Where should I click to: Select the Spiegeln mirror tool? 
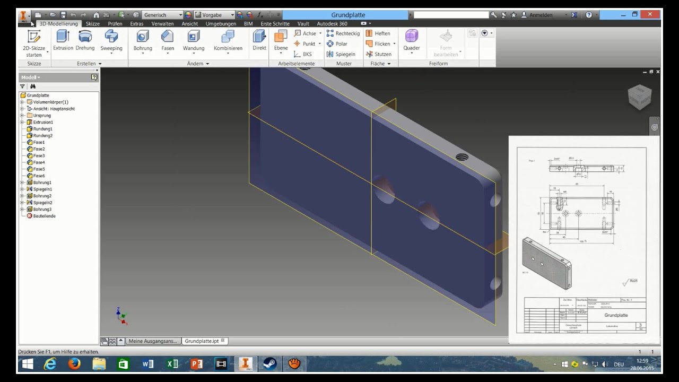[341, 54]
